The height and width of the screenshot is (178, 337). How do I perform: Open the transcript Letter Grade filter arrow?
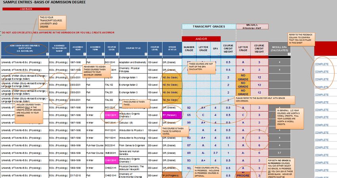pos(209,54)
